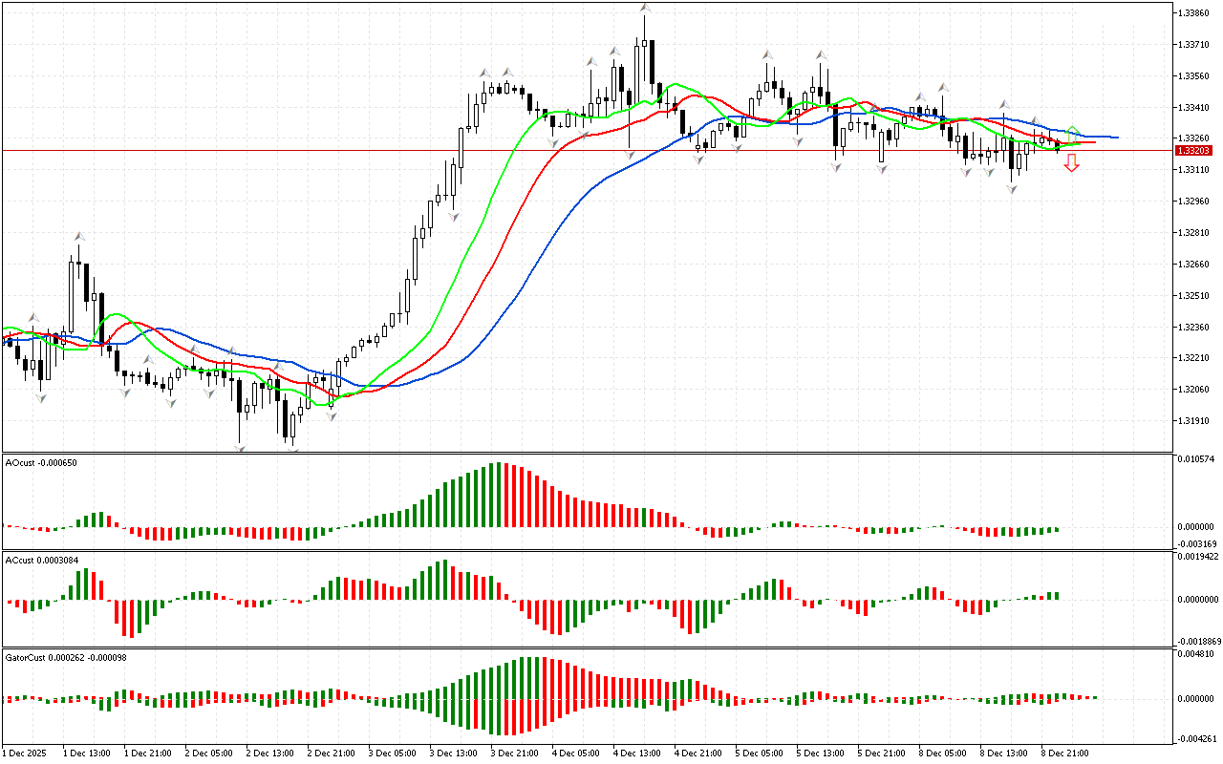Select the right end of the blue Alligator line
Image resolution: width=1223 pixels, height=764 pixels.
1116,138
